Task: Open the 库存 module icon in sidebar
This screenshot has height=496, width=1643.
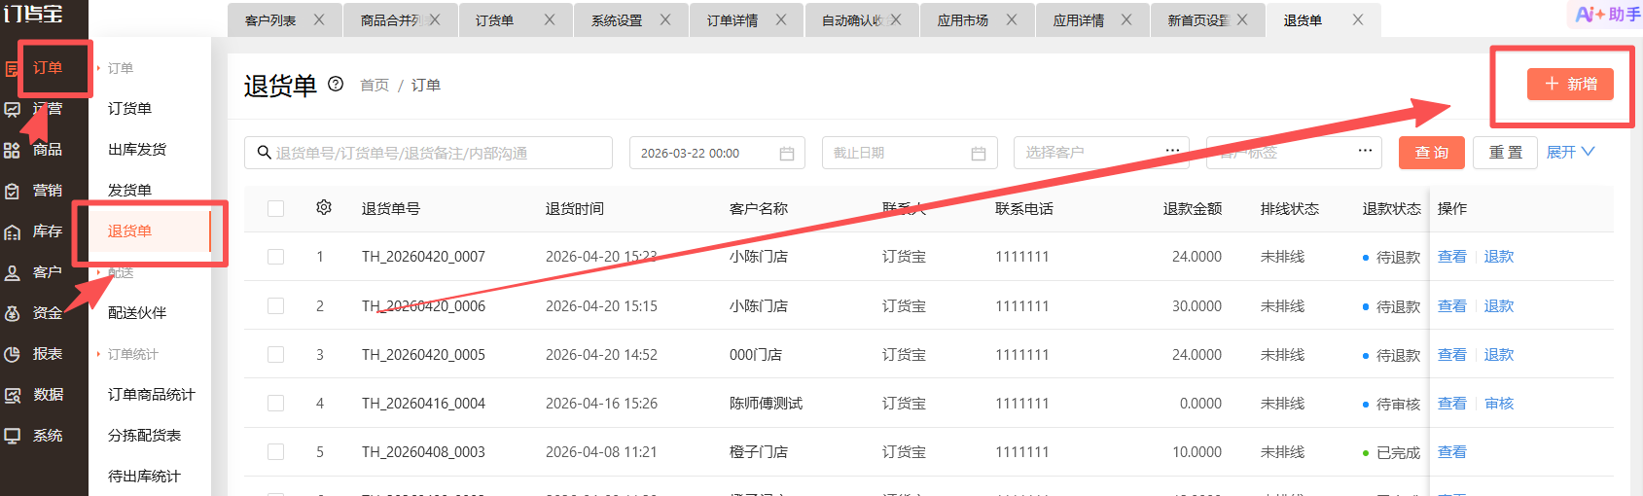Action: pyautogui.click(x=12, y=231)
